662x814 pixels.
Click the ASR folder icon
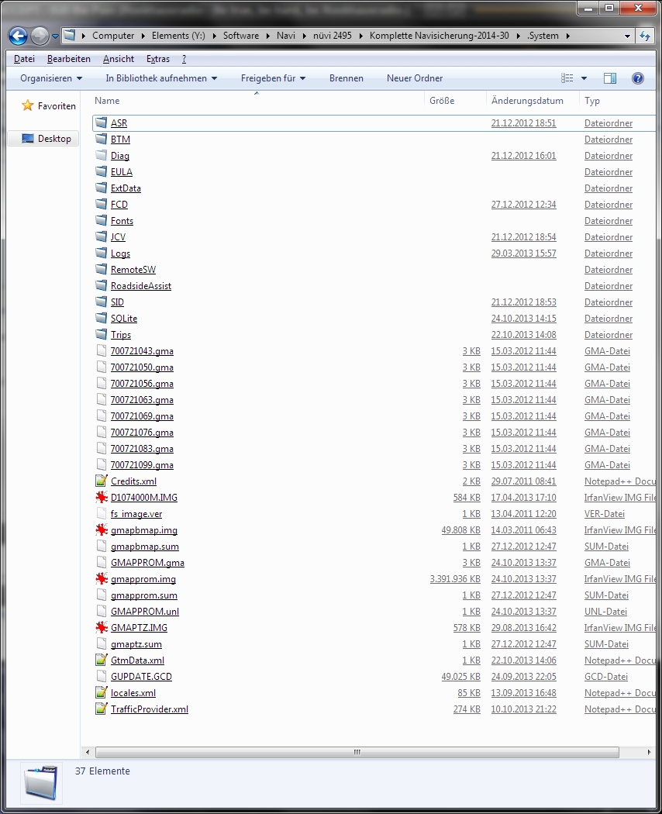click(101, 123)
